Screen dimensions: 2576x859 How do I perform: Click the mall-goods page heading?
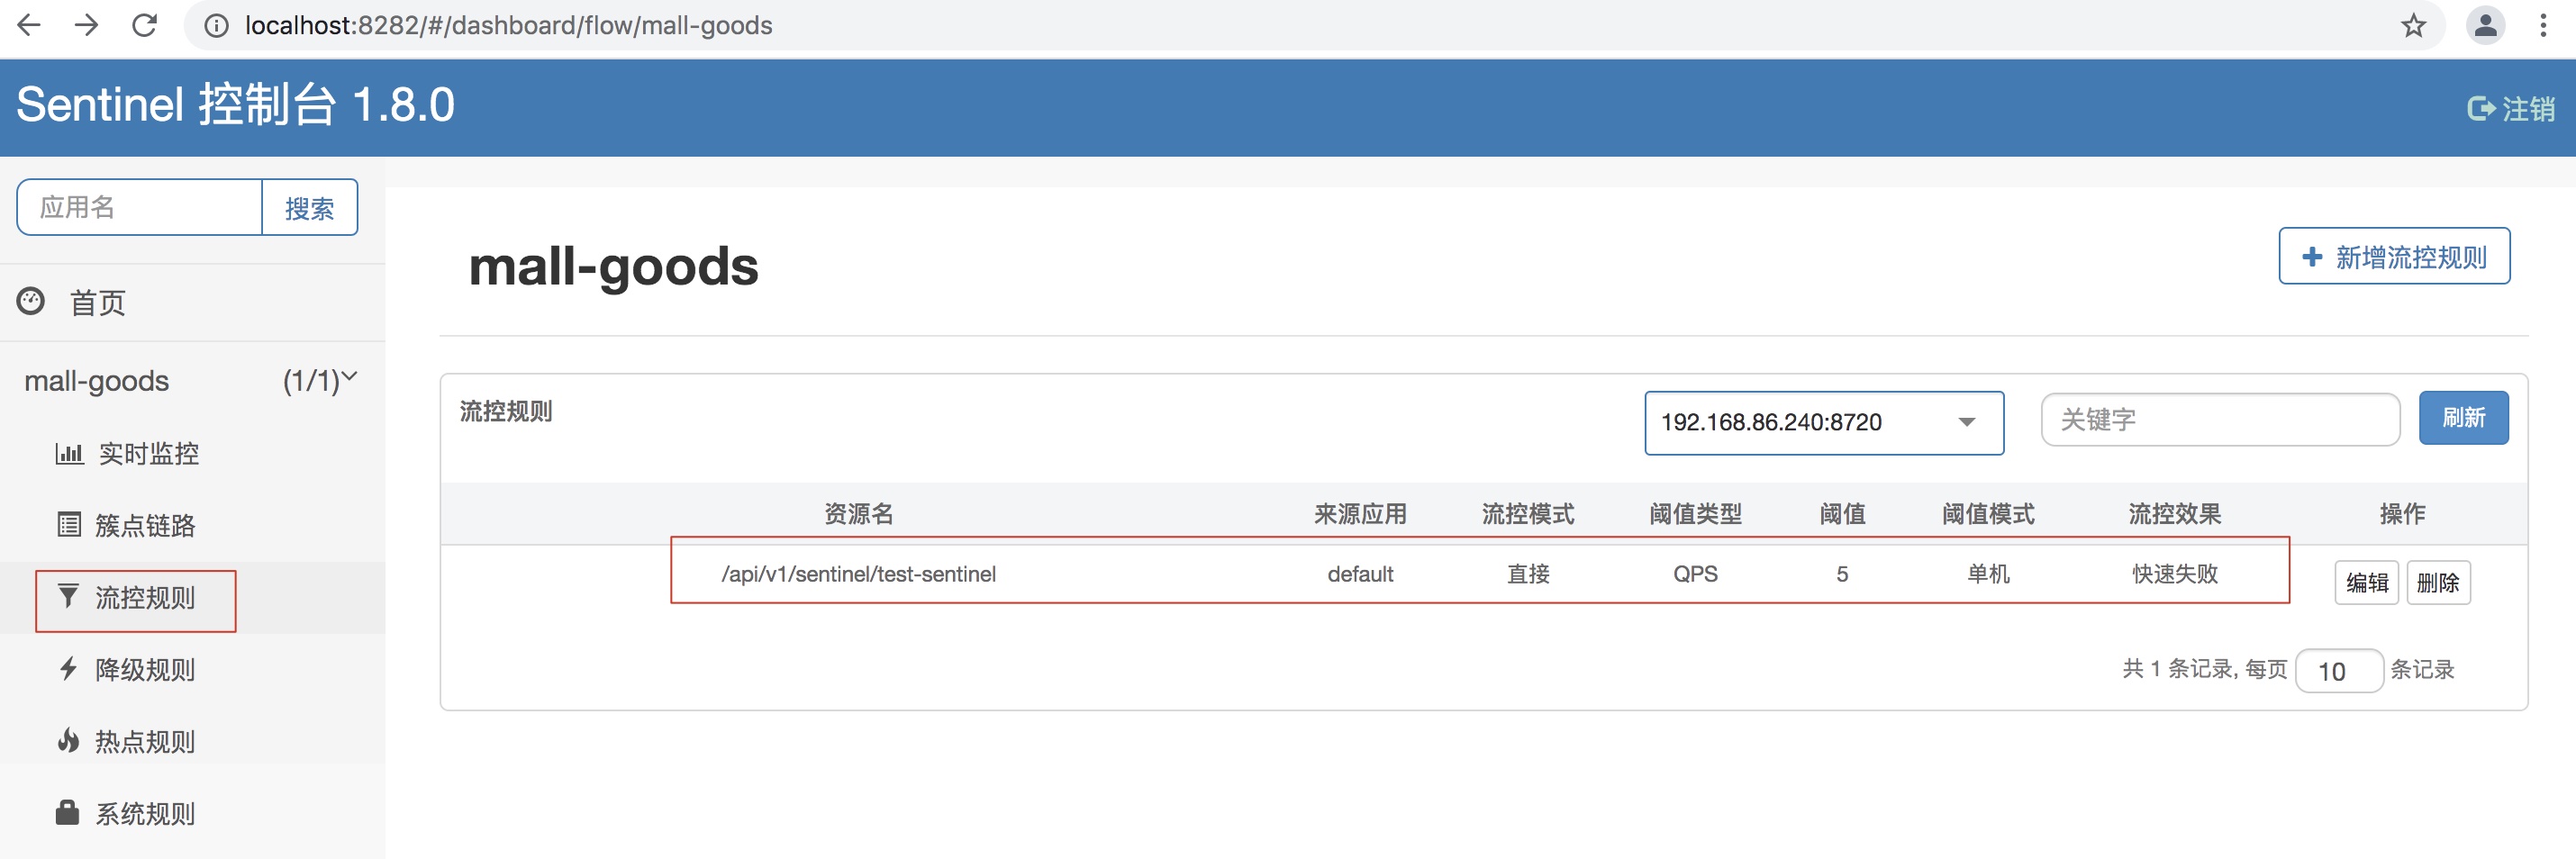click(x=613, y=267)
